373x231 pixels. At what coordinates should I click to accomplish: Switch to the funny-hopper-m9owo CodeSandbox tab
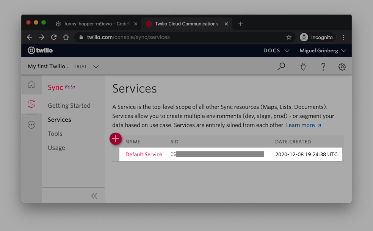pos(97,24)
